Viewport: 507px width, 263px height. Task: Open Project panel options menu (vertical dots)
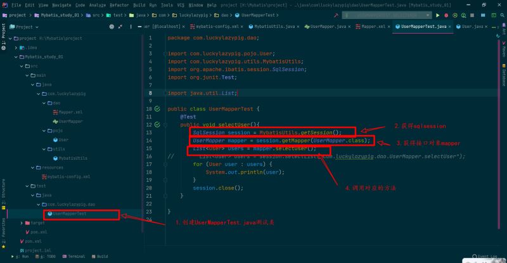[131, 27]
